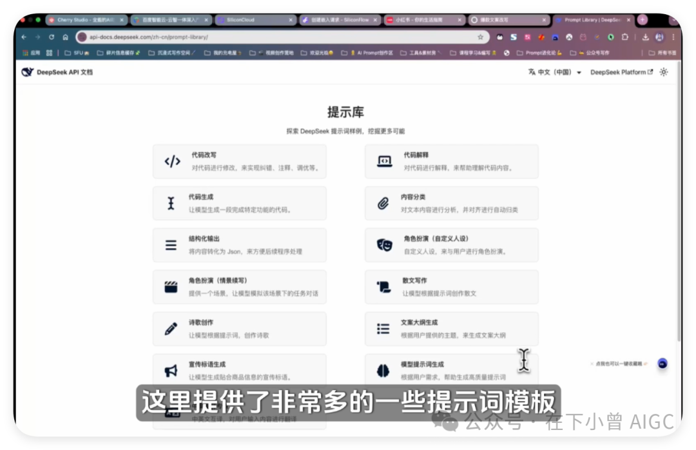The width and height of the screenshot is (696, 450).
Task: Click the scroll icon for 散文写作
Action: [383, 287]
